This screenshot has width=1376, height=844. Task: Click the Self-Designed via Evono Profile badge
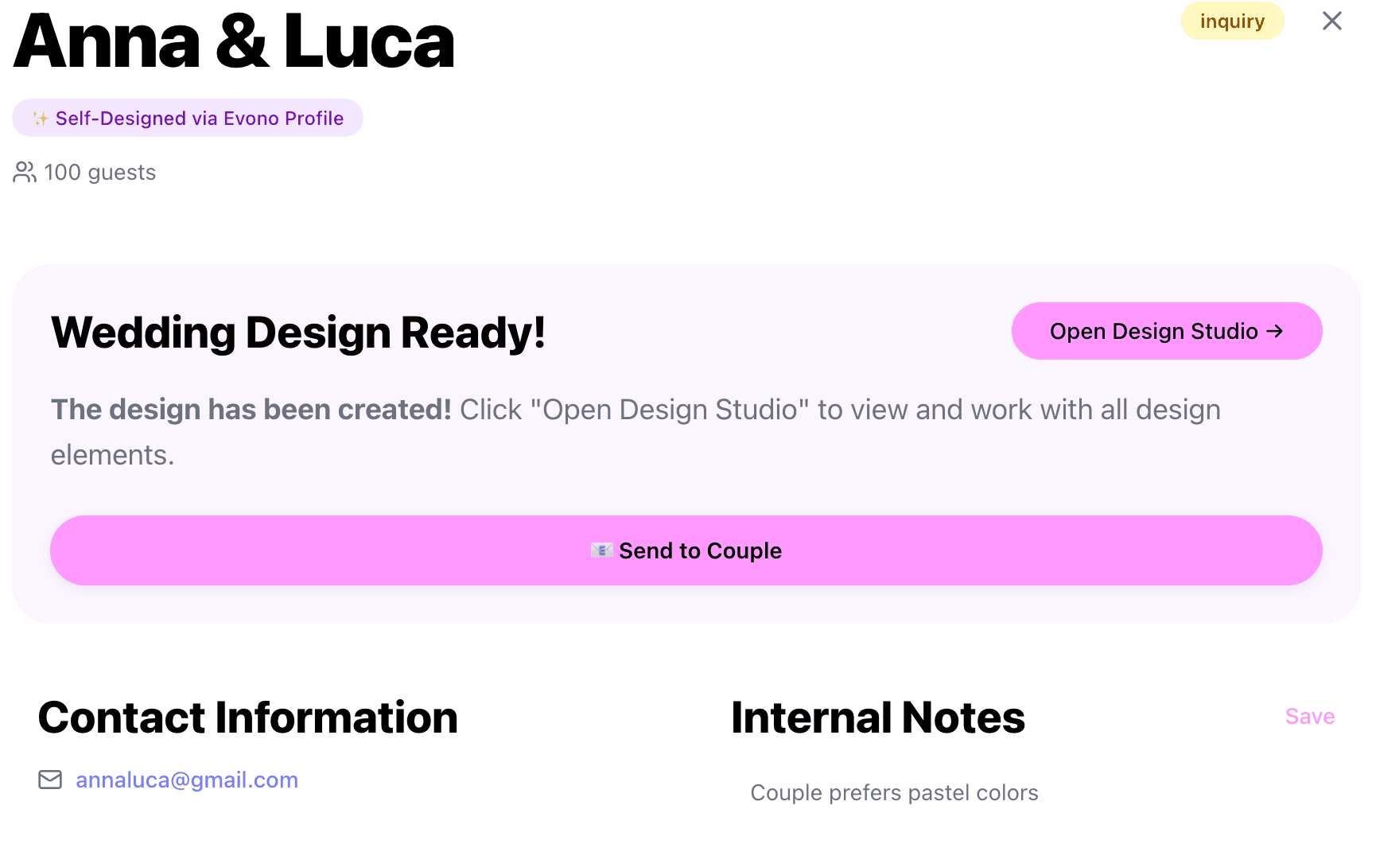(188, 119)
